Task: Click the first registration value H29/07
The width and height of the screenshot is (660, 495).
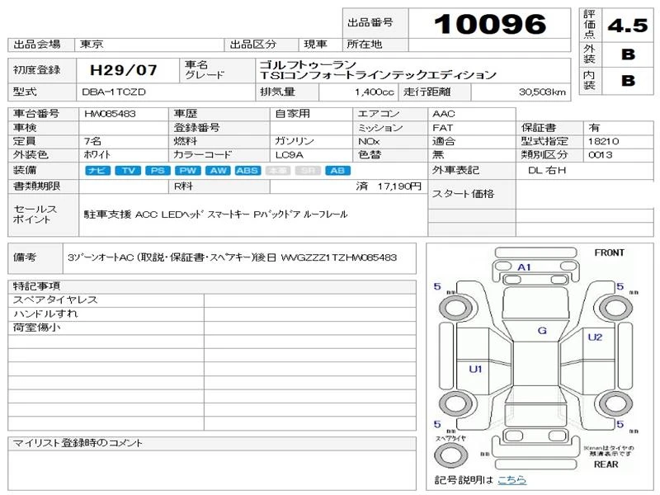Action: click(x=124, y=70)
